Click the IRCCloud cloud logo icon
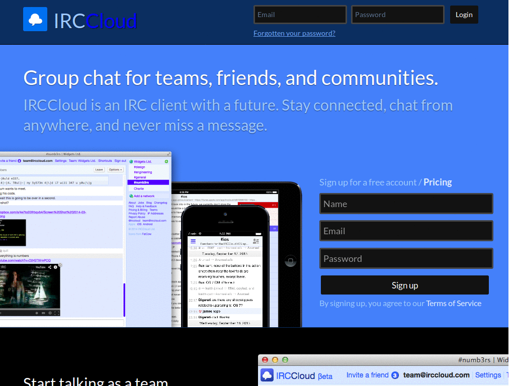The height and width of the screenshot is (386, 515). (x=35, y=19)
